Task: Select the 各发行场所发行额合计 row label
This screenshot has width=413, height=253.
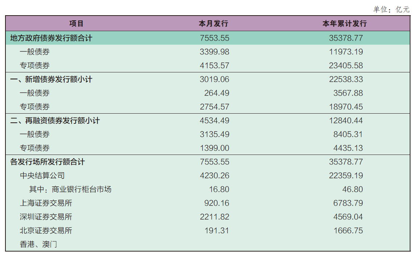Action: (48, 162)
